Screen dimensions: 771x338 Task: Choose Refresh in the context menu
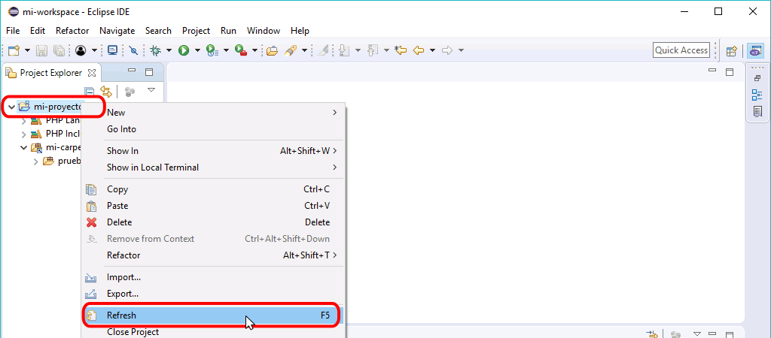pos(213,315)
